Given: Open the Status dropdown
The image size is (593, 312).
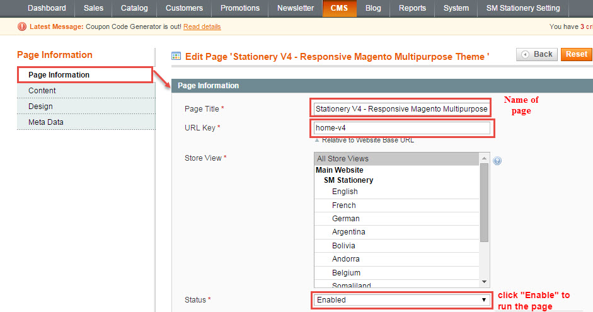Looking at the screenshot, I should tap(401, 300).
